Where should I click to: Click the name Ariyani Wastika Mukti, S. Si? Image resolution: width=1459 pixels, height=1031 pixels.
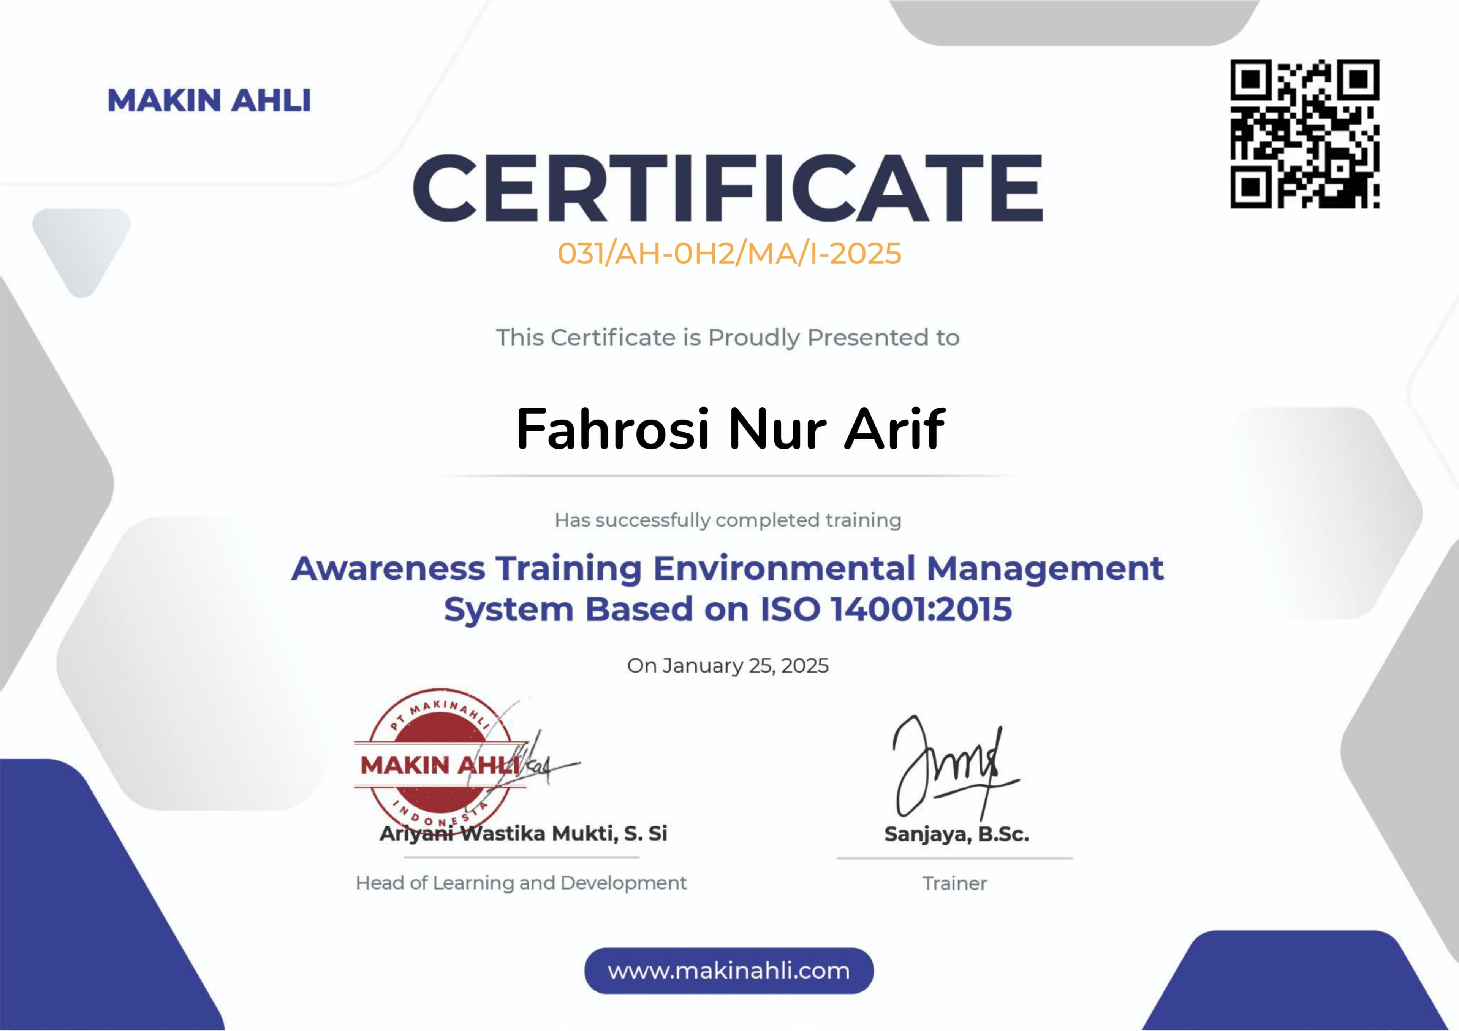pos(523,833)
